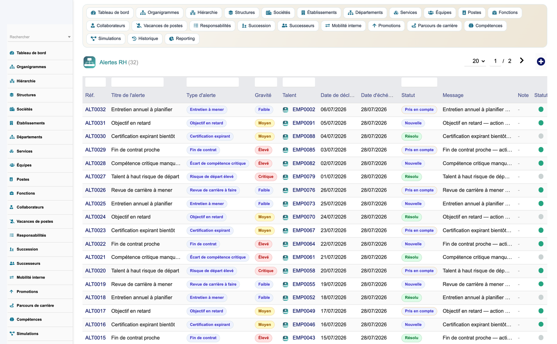Click the Établissements sidebar icon
This screenshot has width=557, height=344.
[x=12, y=123]
